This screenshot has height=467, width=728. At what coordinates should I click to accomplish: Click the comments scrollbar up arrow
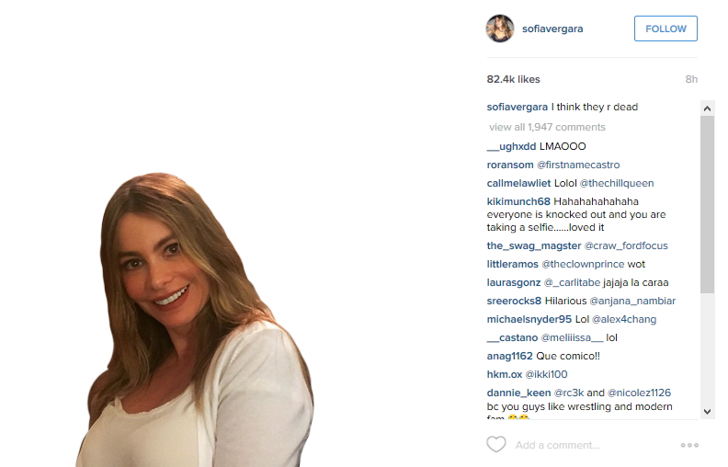[x=707, y=108]
